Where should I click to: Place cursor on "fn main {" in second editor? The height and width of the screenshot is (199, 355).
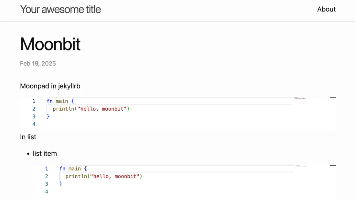[73, 169]
